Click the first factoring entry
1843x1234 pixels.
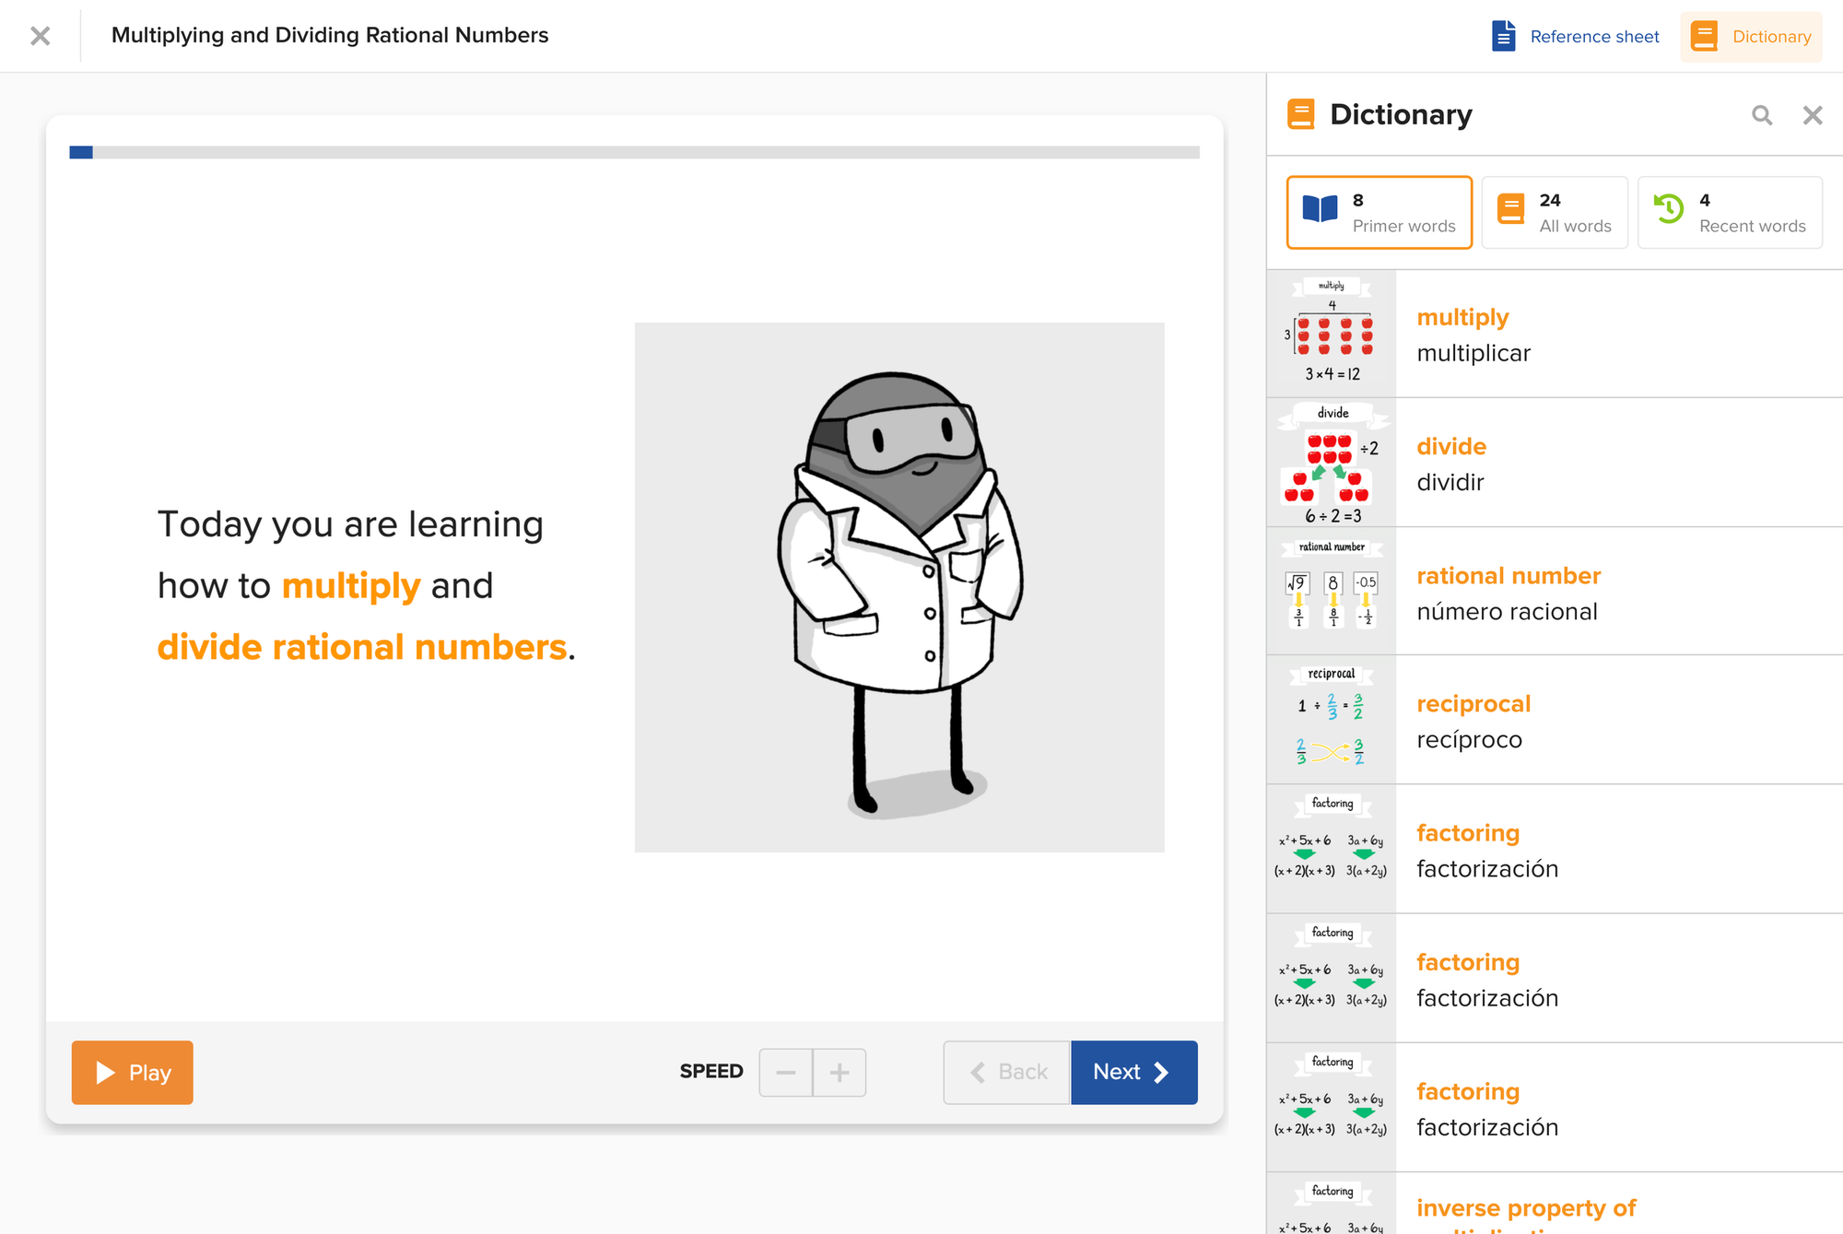click(x=1467, y=833)
